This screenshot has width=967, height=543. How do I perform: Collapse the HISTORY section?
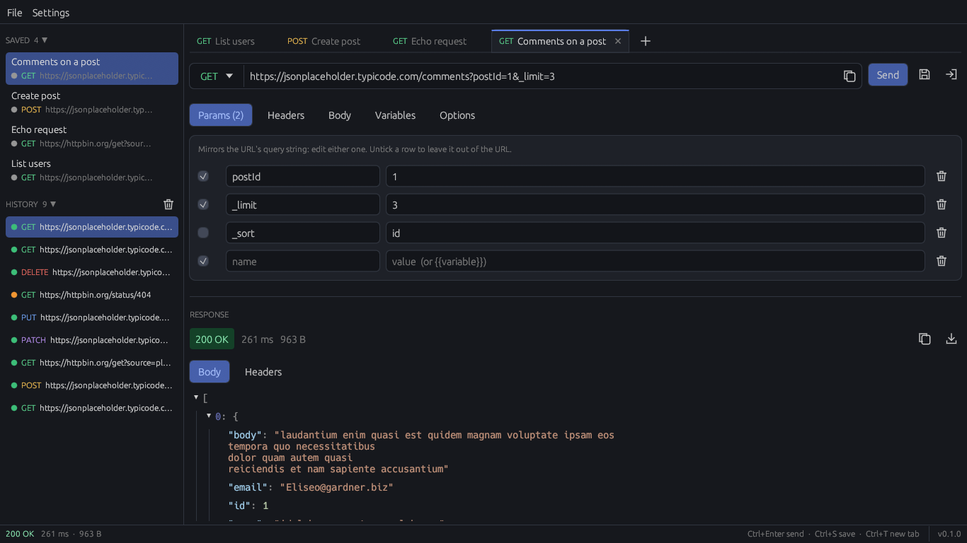(x=52, y=204)
